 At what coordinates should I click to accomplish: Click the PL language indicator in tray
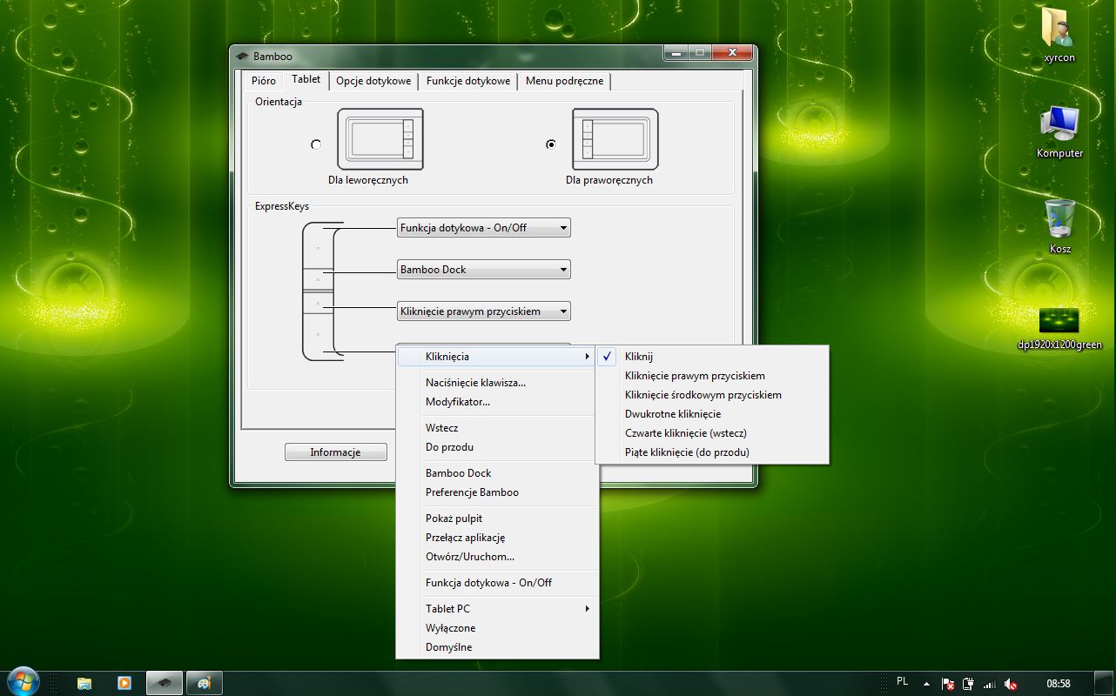[x=903, y=681]
